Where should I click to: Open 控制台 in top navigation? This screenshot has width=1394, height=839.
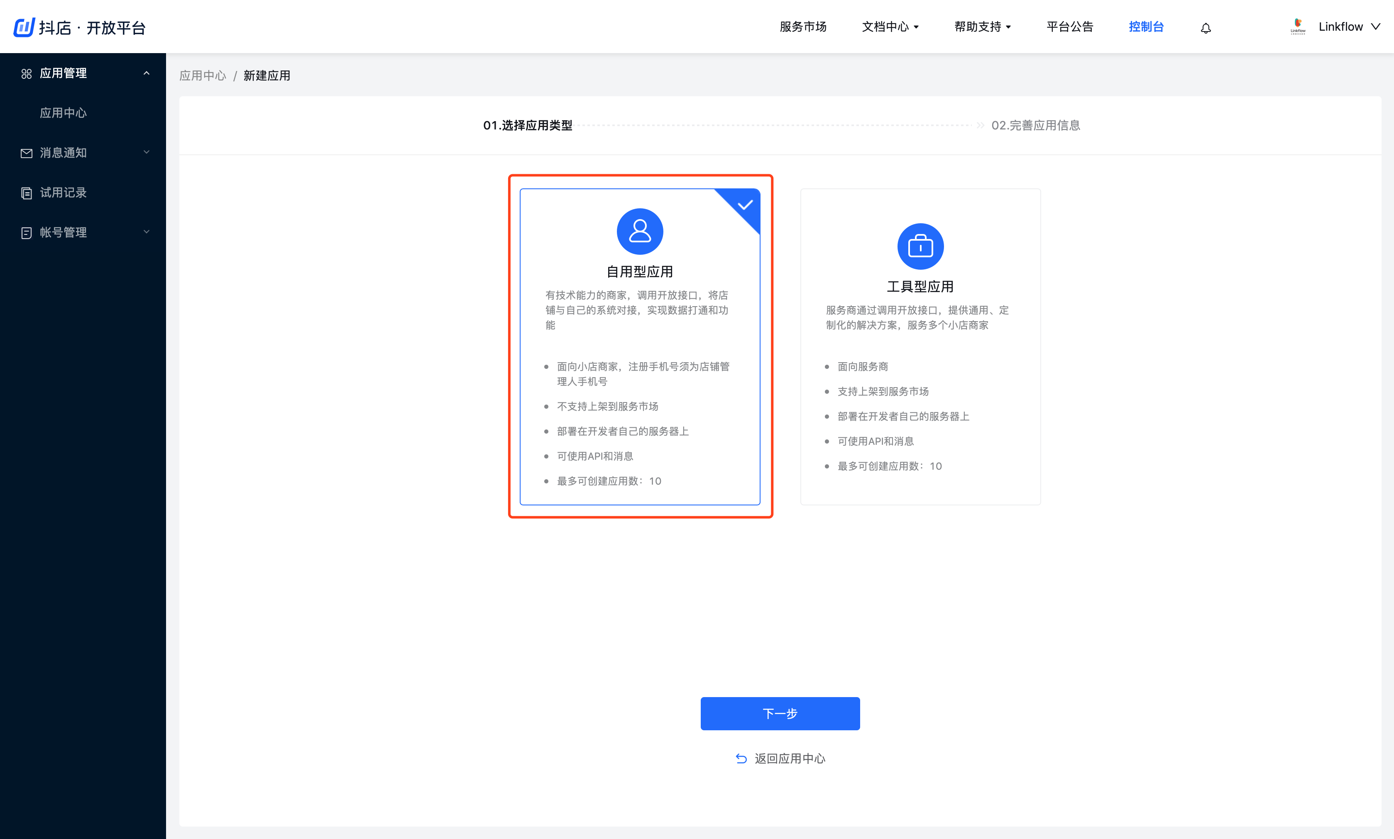1146,27
